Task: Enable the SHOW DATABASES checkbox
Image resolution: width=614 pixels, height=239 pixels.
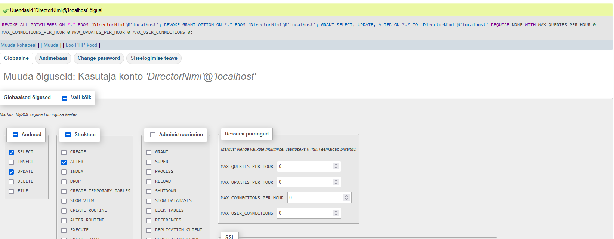Action: click(149, 201)
